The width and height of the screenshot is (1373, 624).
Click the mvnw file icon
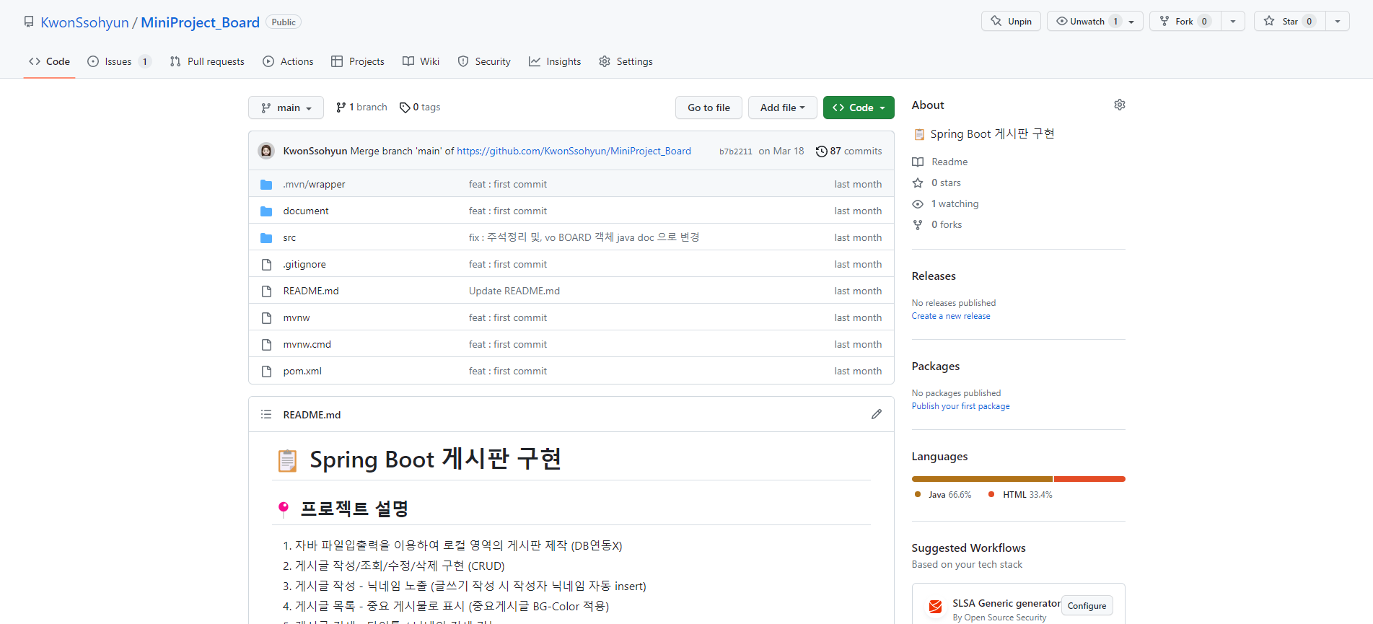(x=266, y=317)
